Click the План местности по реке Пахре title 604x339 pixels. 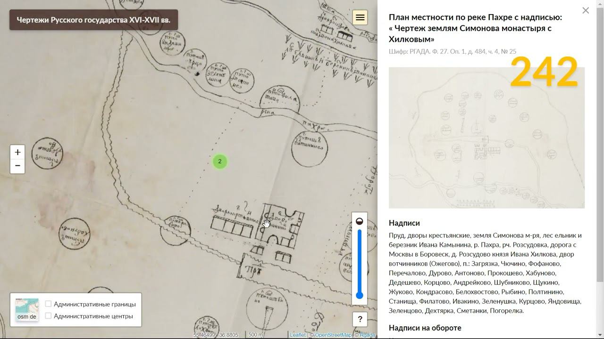476,28
